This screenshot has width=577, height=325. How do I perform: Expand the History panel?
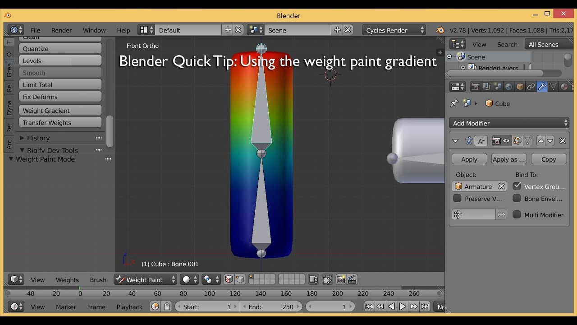click(22, 138)
